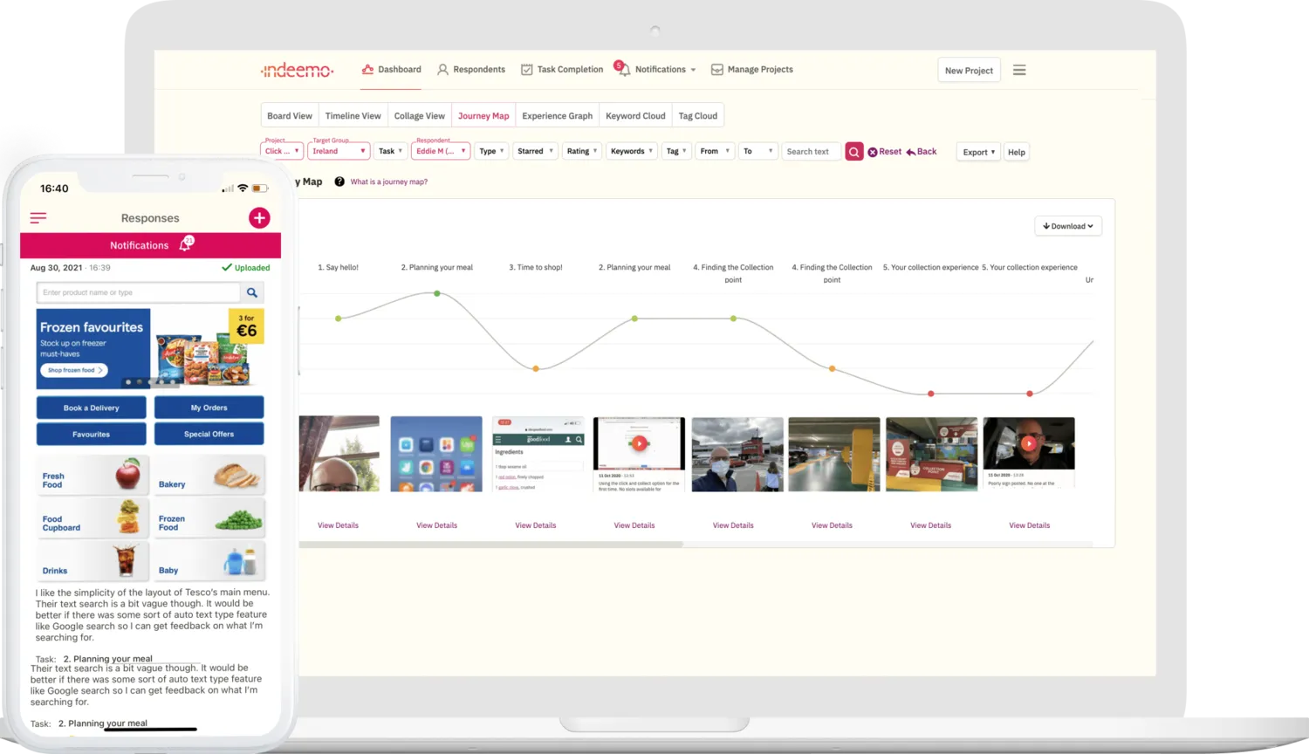Viewport: 1309px width, 754px height.
Task: Open the Project filter dropdown
Action: (x=282, y=152)
